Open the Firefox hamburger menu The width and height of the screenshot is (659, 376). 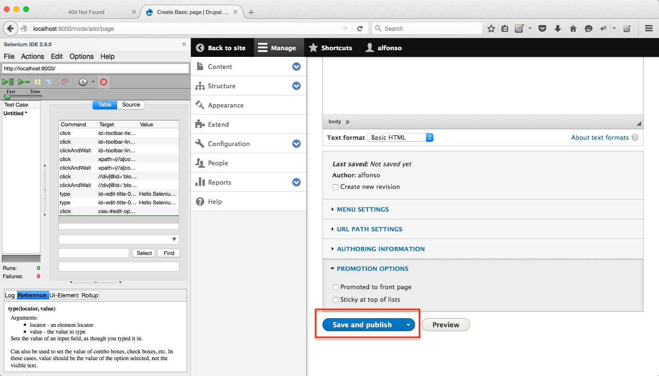[x=649, y=28]
